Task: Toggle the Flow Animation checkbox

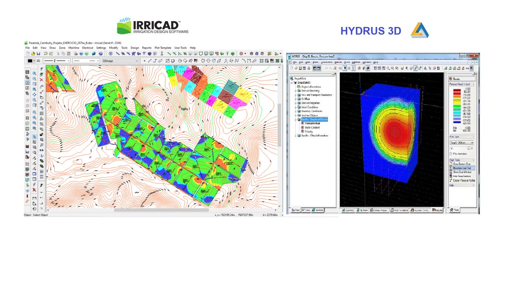Action: click(451, 154)
